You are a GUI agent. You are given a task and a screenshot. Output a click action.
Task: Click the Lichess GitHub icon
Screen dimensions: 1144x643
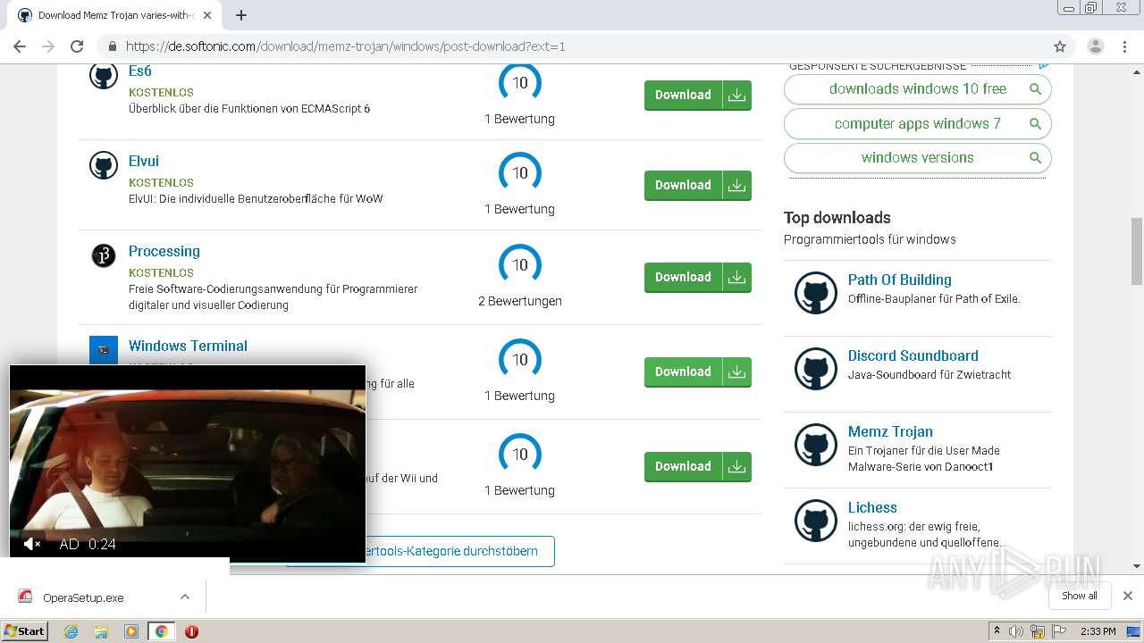[x=815, y=521]
